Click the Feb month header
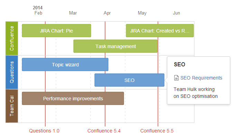The height and width of the screenshot is (139, 234). coord(38,13)
